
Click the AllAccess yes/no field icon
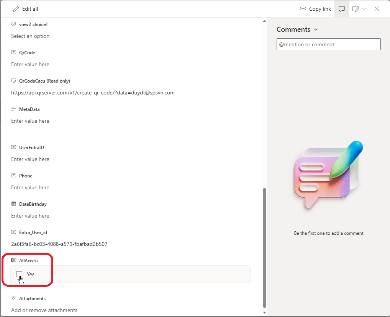[13, 260]
